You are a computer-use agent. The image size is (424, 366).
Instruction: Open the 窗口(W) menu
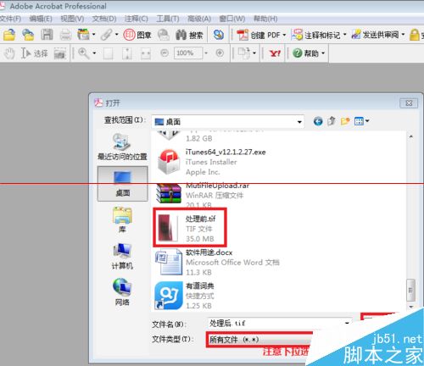pyautogui.click(x=232, y=19)
